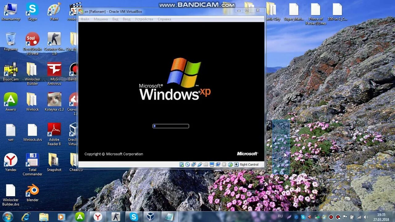The width and height of the screenshot is (395, 222).
Task: Click the Right Control host key label
Action: point(249,165)
